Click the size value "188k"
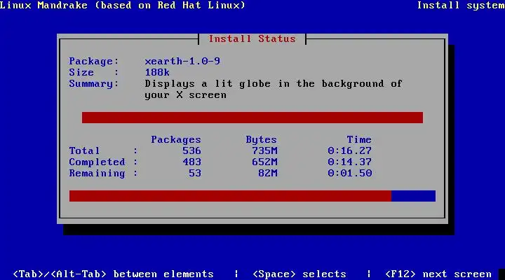This screenshot has height=280, width=505. (157, 72)
